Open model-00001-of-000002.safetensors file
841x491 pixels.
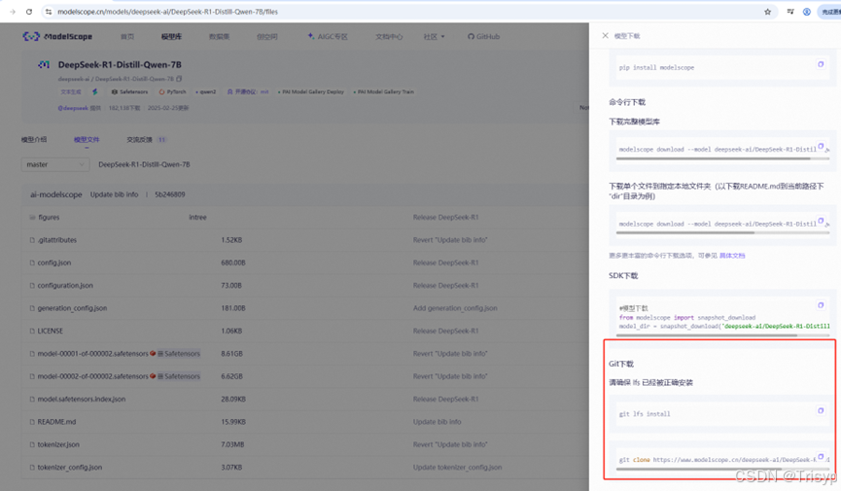click(x=92, y=354)
